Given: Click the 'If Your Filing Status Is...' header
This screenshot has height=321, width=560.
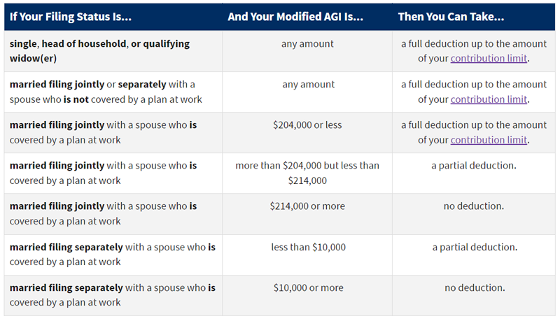Looking at the screenshot, I should [71, 17].
